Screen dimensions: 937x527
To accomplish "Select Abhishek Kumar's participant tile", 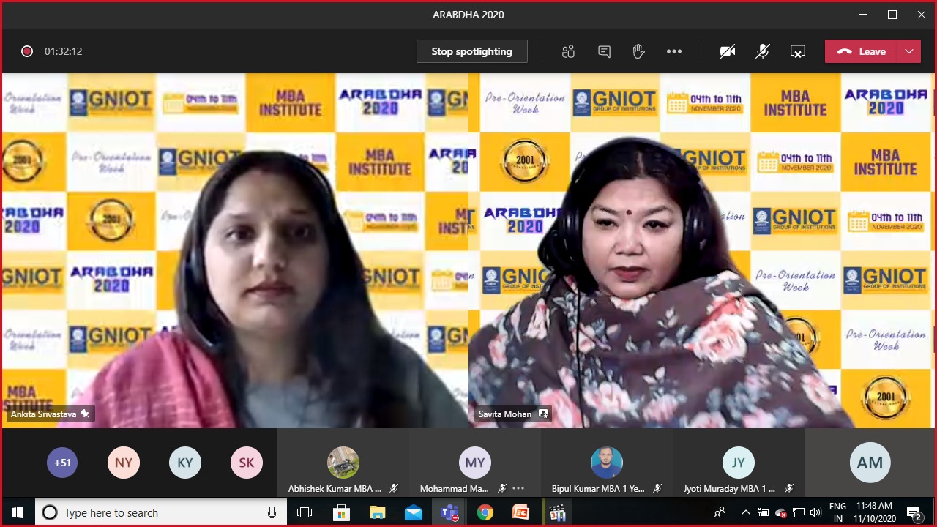I will tap(343, 463).
